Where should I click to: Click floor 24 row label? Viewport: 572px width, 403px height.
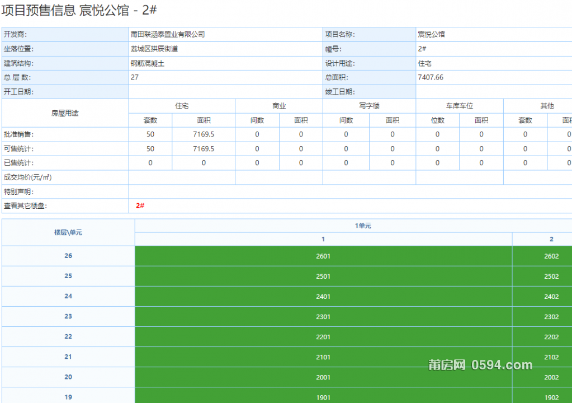(x=68, y=296)
